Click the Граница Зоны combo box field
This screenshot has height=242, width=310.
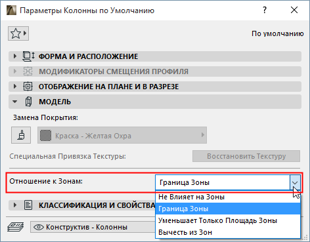click(223, 182)
